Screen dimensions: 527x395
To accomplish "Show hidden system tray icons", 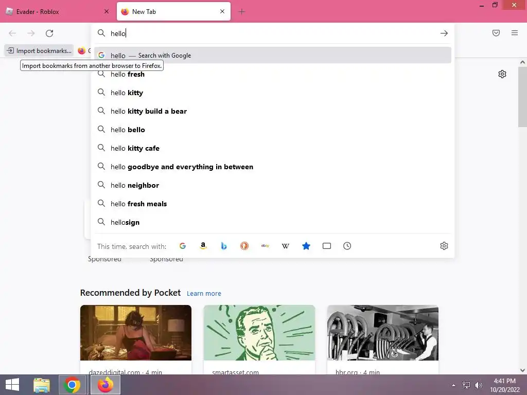I will 454,385.
